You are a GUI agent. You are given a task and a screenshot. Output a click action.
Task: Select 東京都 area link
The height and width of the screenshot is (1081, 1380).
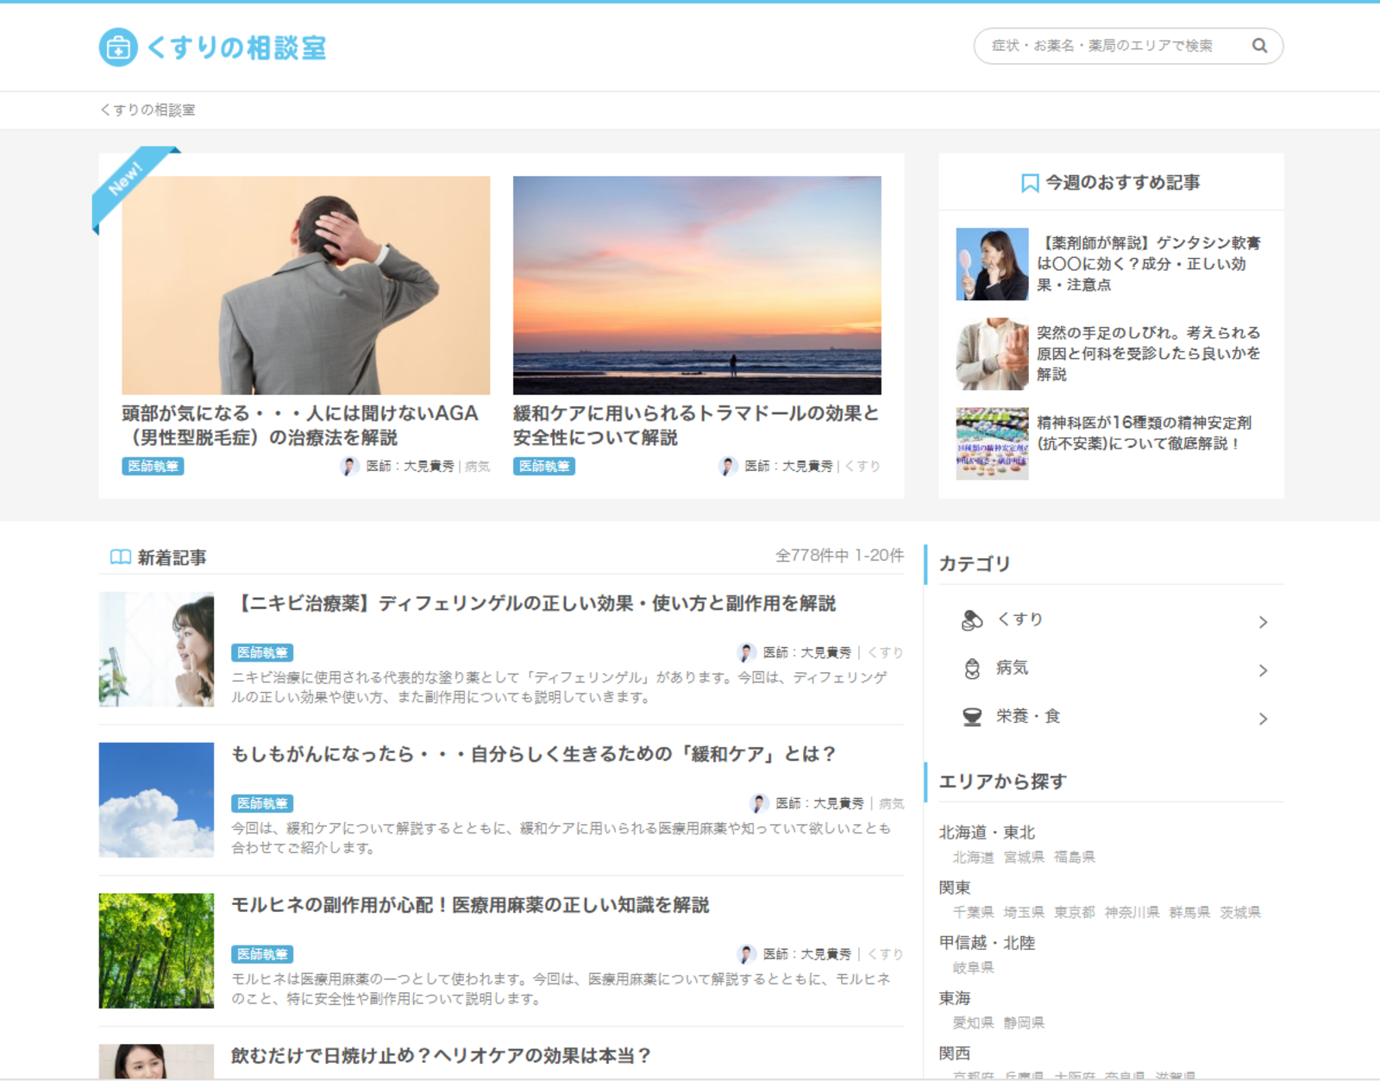[1075, 912]
